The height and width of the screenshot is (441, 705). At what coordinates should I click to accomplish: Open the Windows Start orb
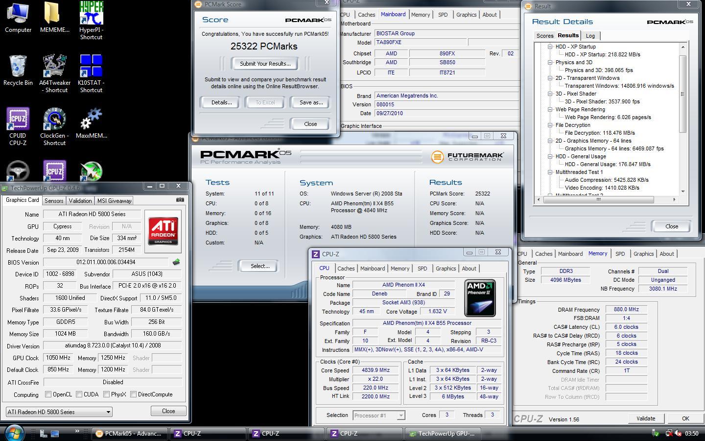14,433
